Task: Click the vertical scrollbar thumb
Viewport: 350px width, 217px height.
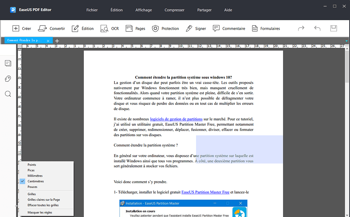Action: 347,66
